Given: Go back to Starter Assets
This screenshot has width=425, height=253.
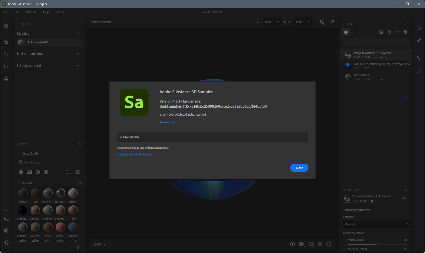Looking at the screenshot, I should [x=28, y=153].
